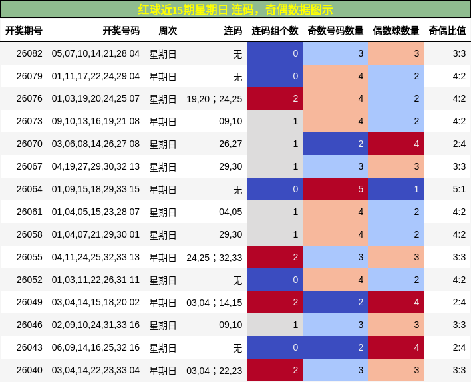The image size is (471, 382).
Task: Click draw numbers 01,09,15,18,29,33 15
Action: click(x=96, y=189)
